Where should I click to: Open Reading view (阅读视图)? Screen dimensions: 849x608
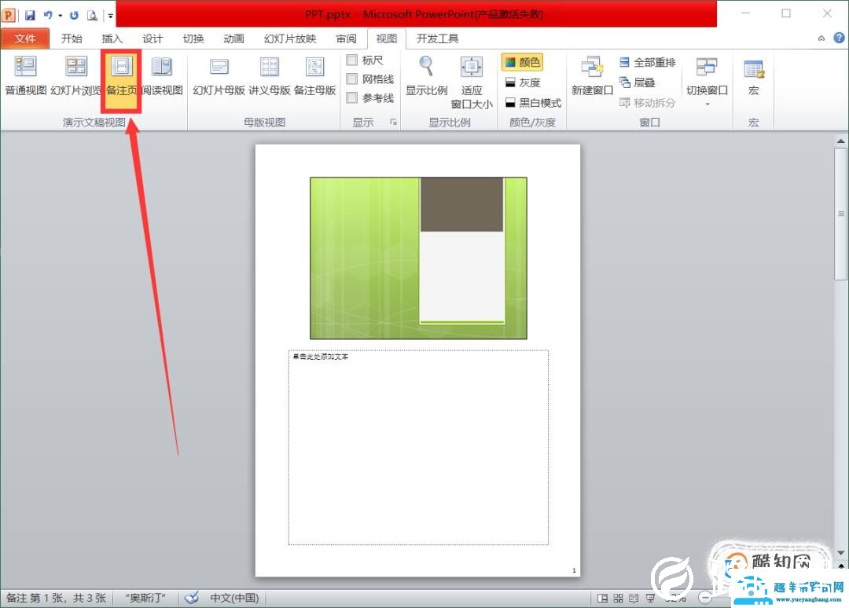click(162, 76)
